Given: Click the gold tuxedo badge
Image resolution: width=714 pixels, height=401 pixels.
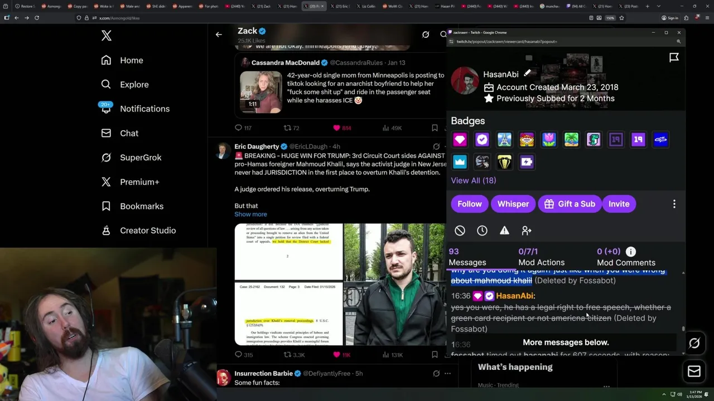Looking at the screenshot, I should (504, 162).
